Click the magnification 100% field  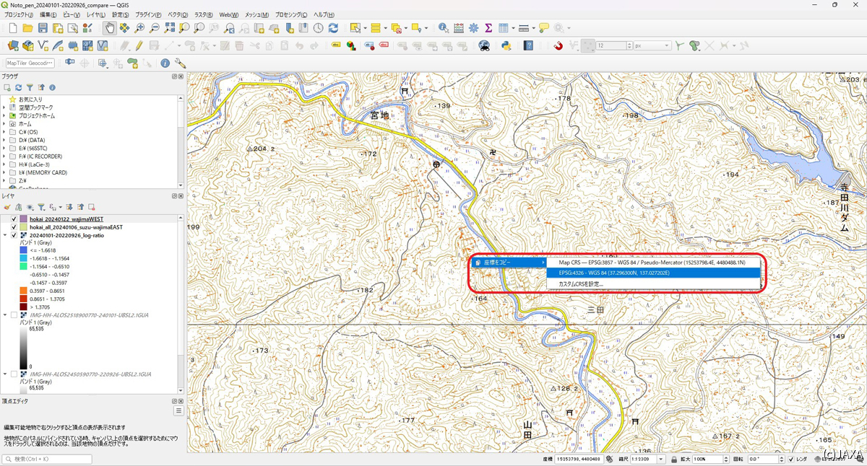709,460
